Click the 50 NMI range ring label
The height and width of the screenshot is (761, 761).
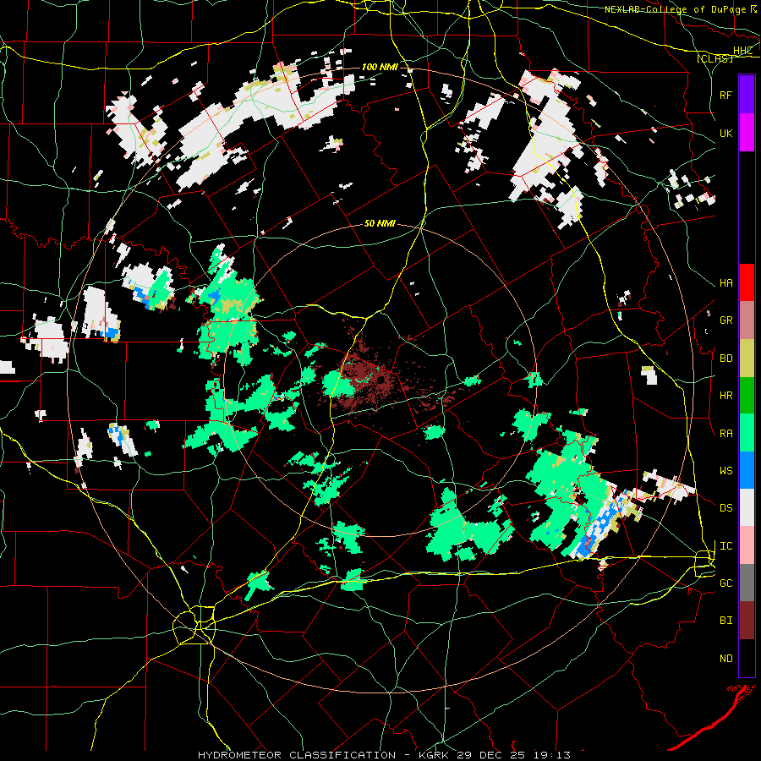pyautogui.click(x=380, y=223)
